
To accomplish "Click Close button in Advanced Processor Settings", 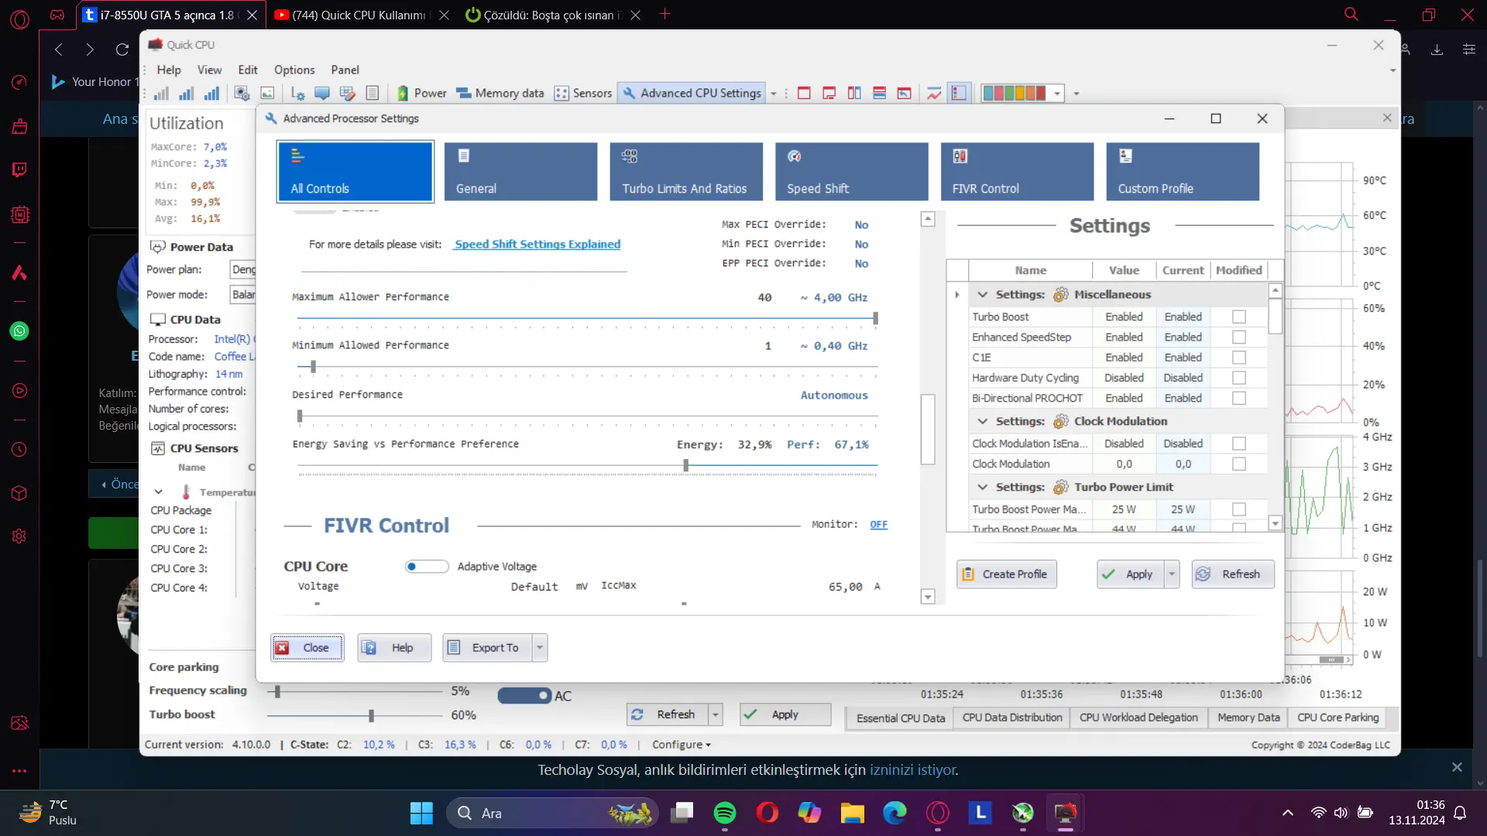I will pos(307,648).
